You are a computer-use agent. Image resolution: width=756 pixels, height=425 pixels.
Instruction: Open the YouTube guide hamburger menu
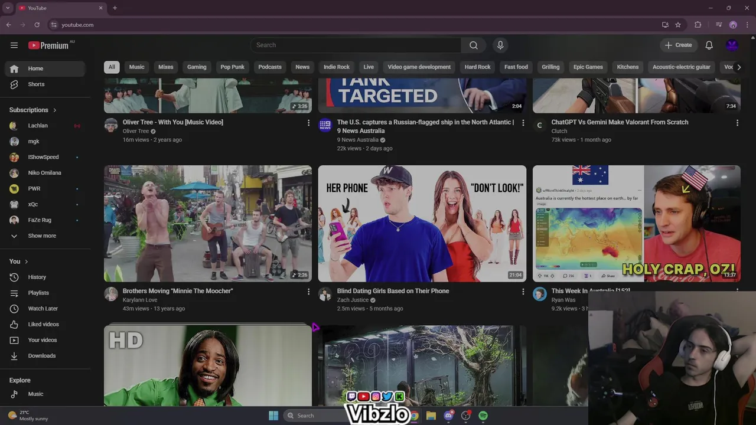(14, 45)
